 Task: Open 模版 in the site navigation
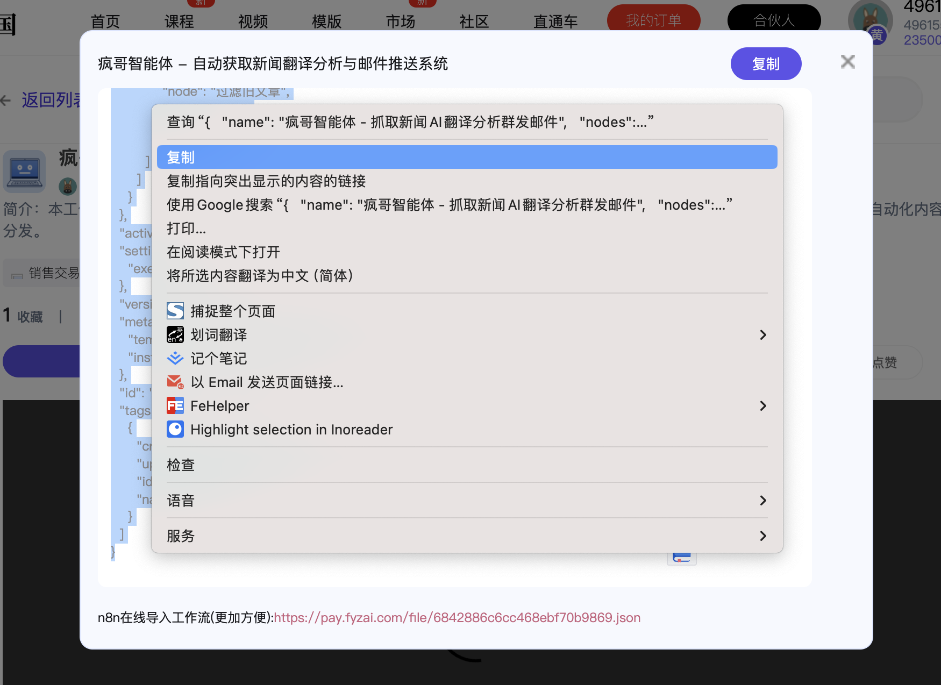click(x=326, y=22)
